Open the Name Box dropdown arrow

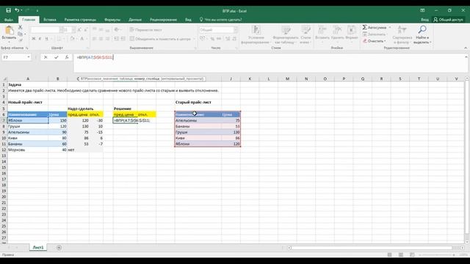(29, 57)
